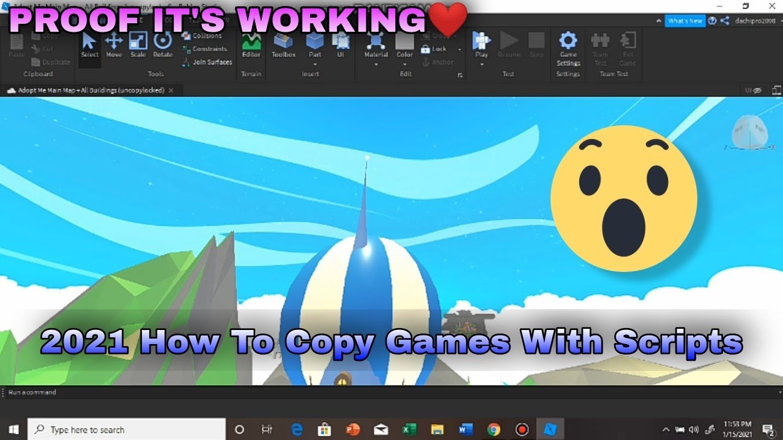The width and height of the screenshot is (783, 440).
Task: Collapse the ribbon with up chevron
Action: pos(659,21)
